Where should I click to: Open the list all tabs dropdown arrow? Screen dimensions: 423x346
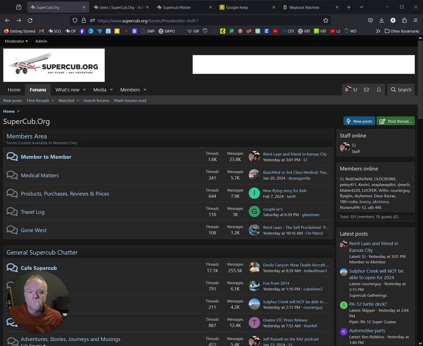tap(362, 7)
